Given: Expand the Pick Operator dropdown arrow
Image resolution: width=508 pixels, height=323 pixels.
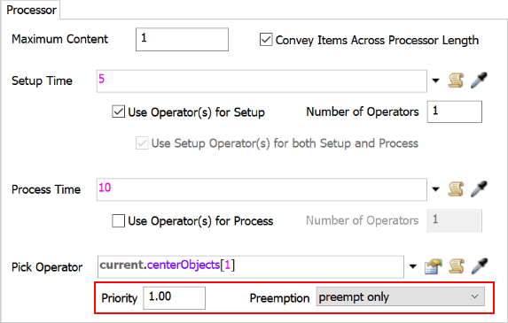Looking at the screenshot, I should (x=413, y=266).
